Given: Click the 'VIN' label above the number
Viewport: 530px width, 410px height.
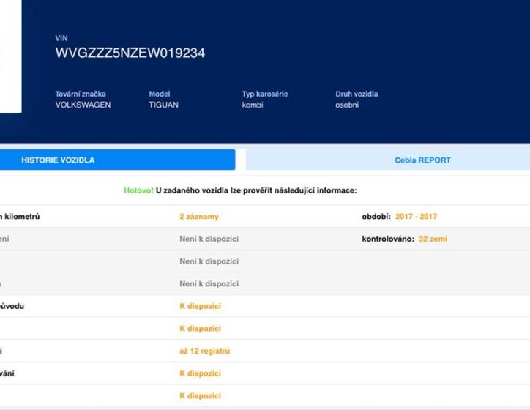Looking at the screenshot, I should [61, 38].
